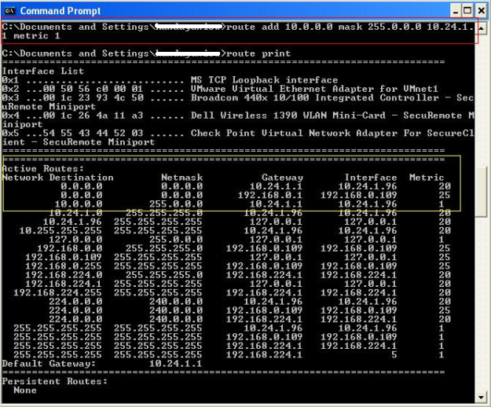Click the 'Metric' column header
The height and width of the screenshot is (407, 491).
click(427, 178)
